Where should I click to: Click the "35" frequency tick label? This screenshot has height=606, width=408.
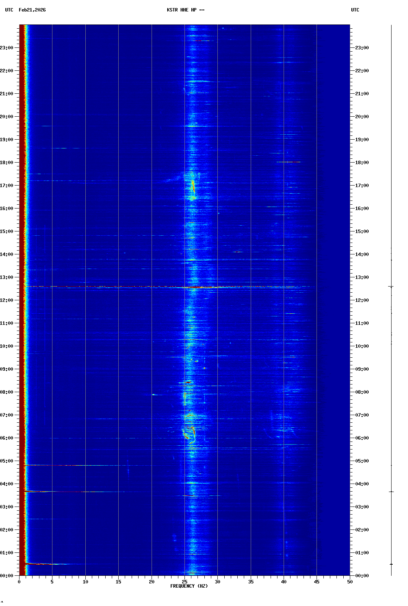(x=251, y=582)
